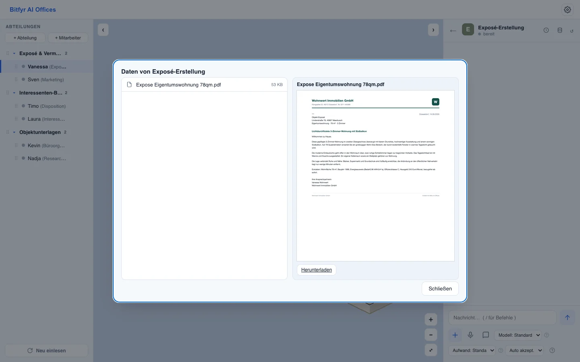Image resolution: width=580 pixels, height=362 pixels.
Task: Select employee Vanessa in sidebar
Action: point(47,67)
